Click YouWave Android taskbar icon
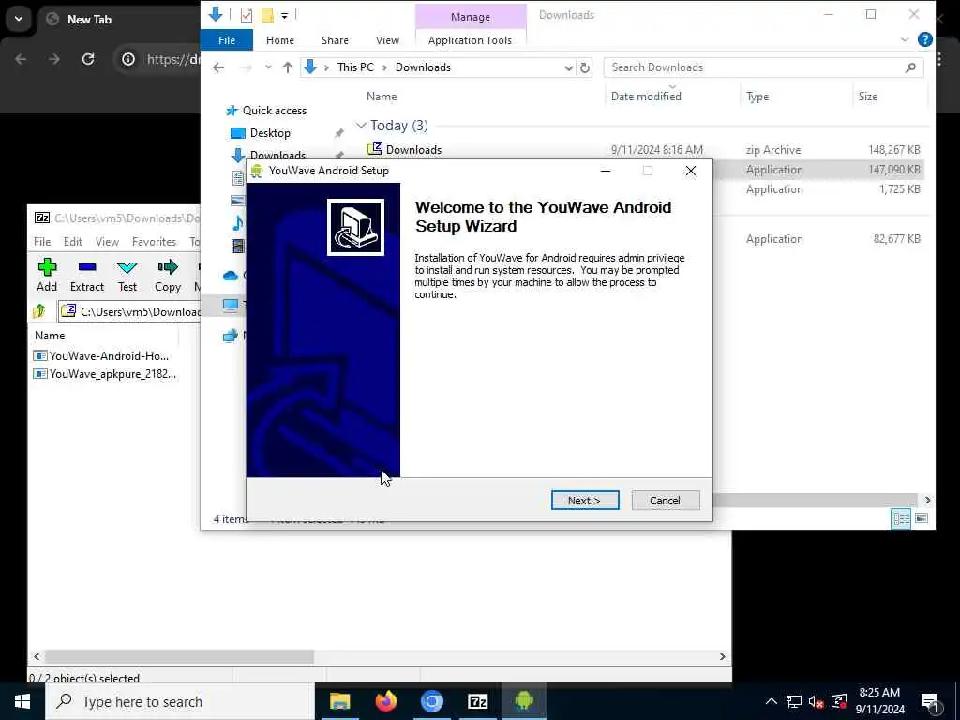Screen dimensions: 960x720 coord(523,701)
